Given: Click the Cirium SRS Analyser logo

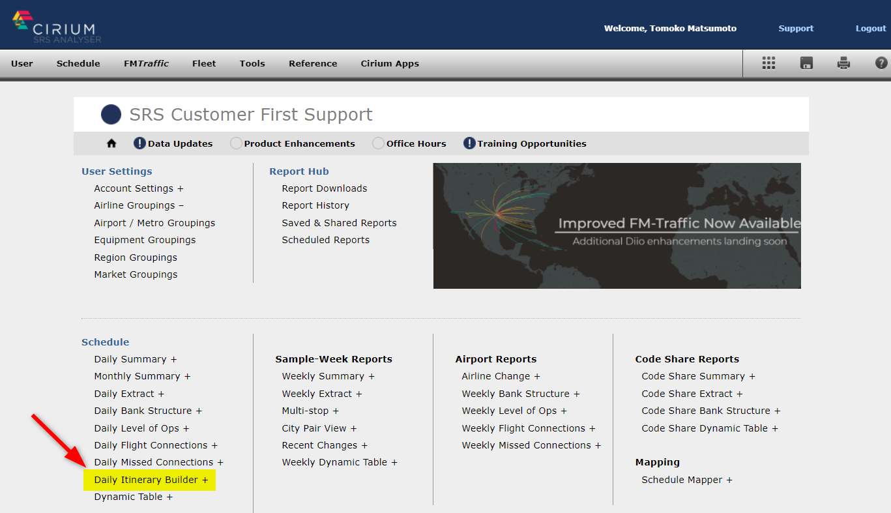Looking at the screenshot, I should pos(57,27).
